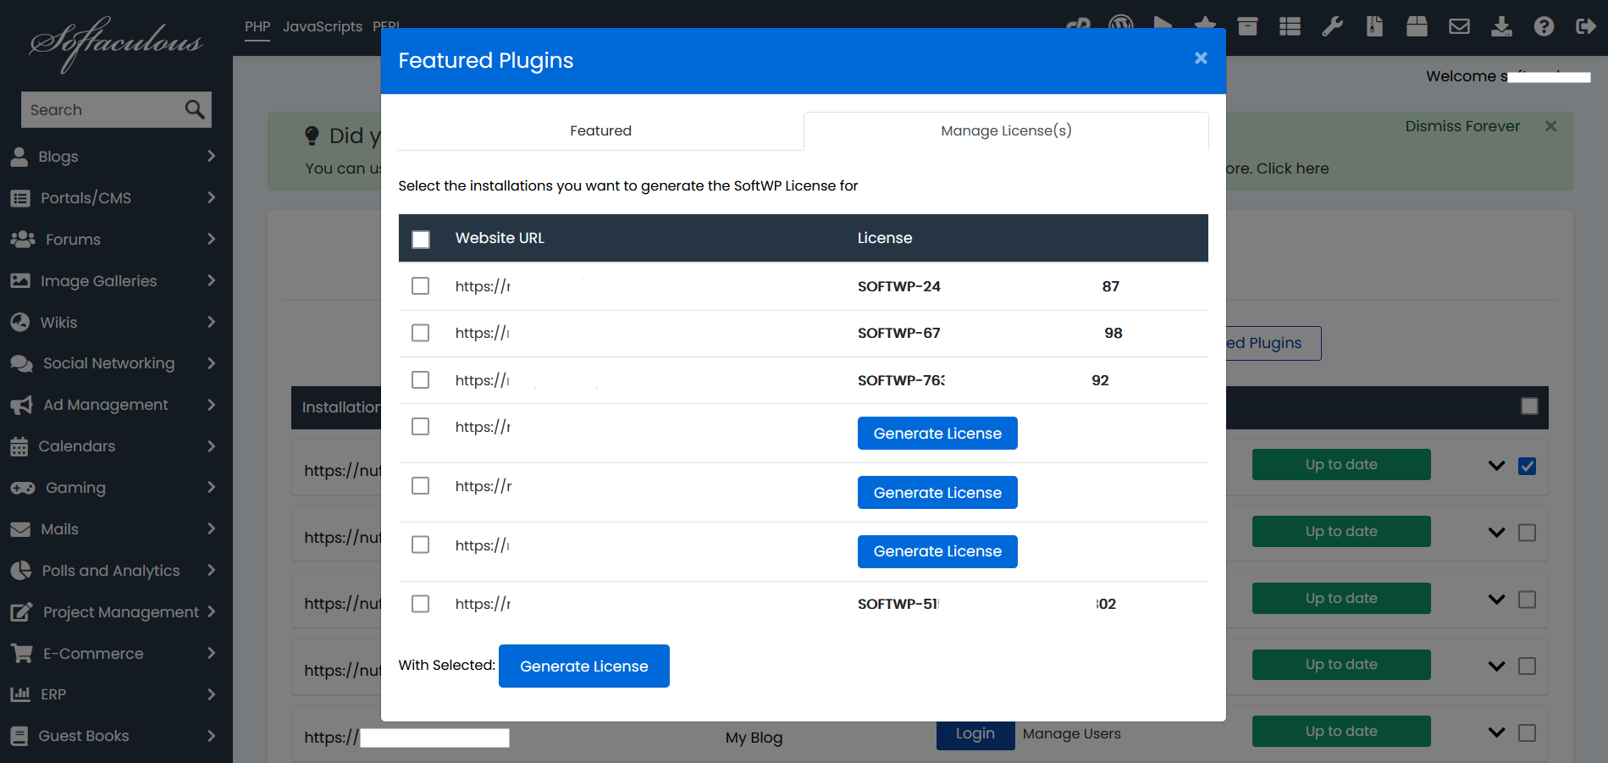Click the package box icon in toolbar
Screen dimensions: 1608x763
(x=1417, y=26)
